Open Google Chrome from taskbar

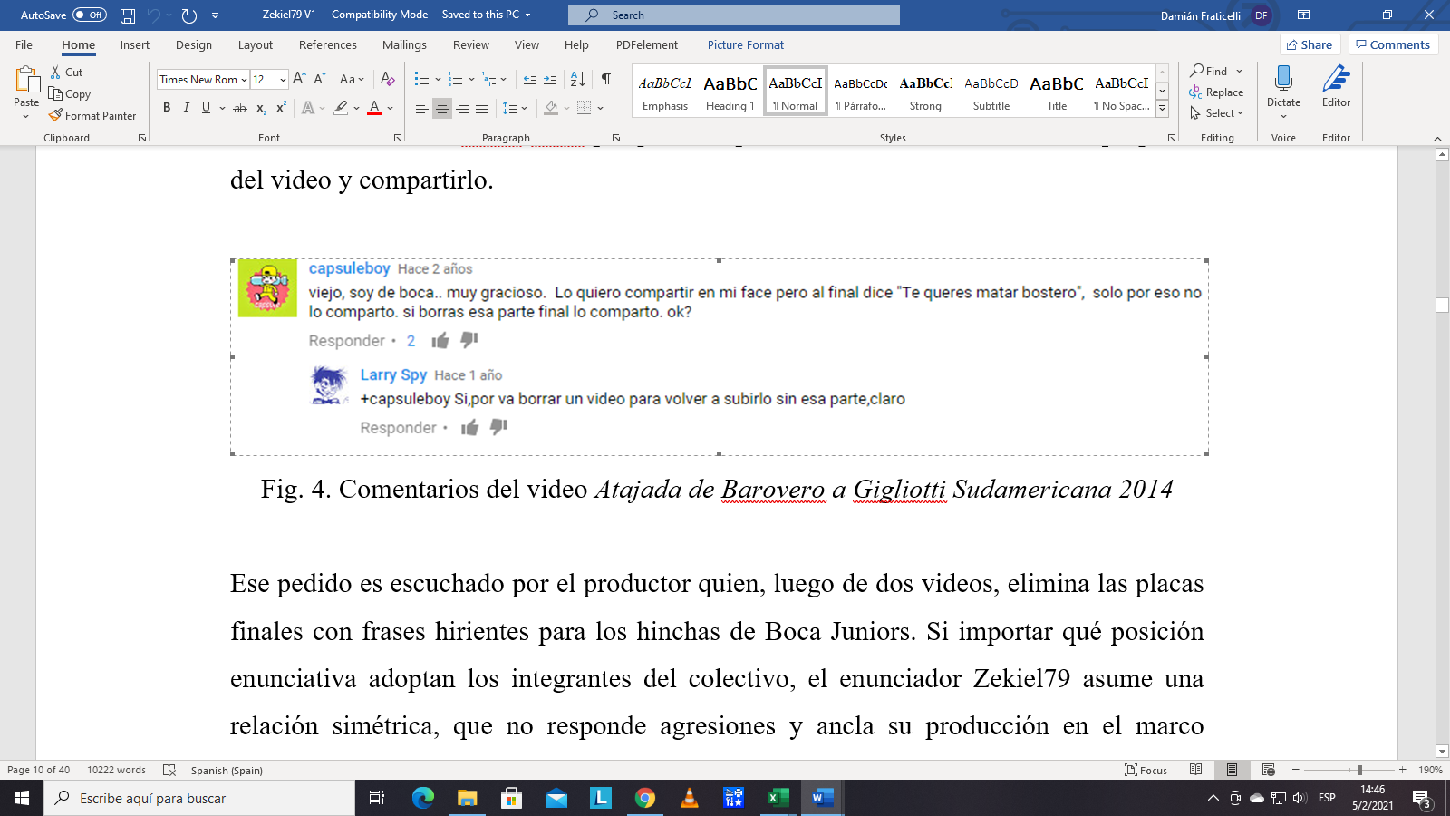click(645, 798)
